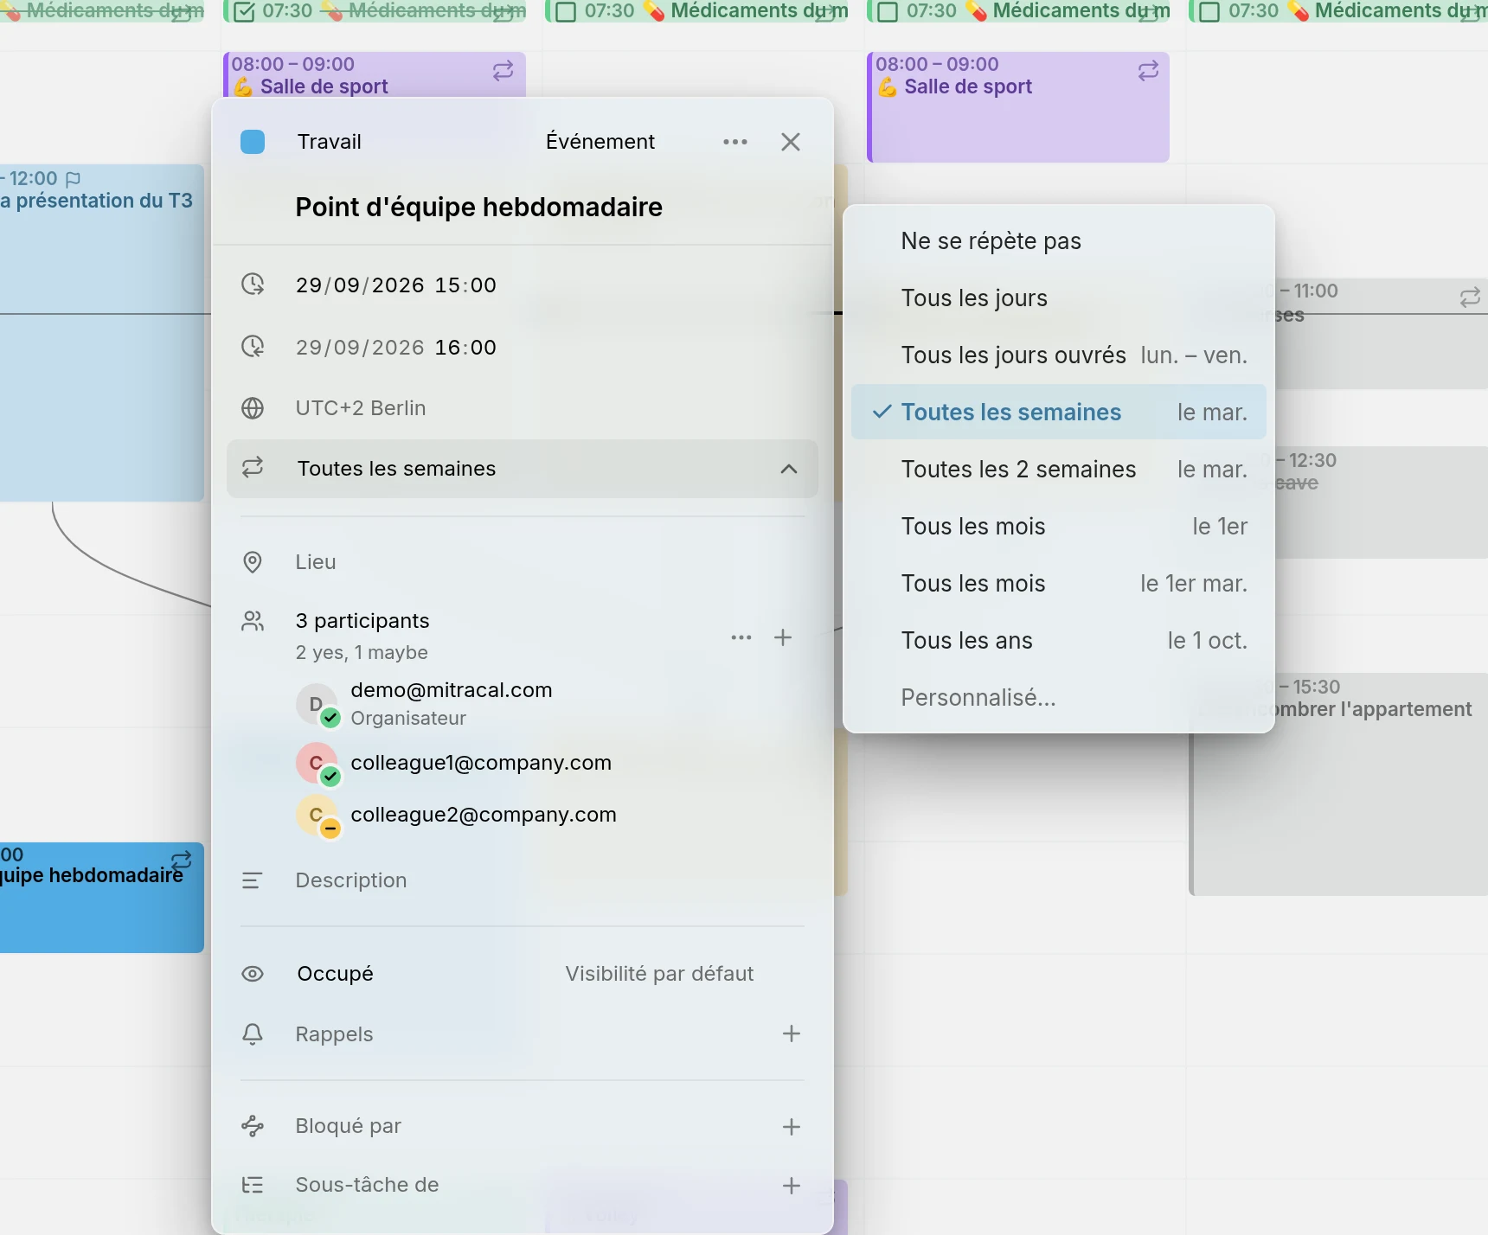Select Ne se répète pas option
Screen dimensions: 1488x1235
(1059, 241)
